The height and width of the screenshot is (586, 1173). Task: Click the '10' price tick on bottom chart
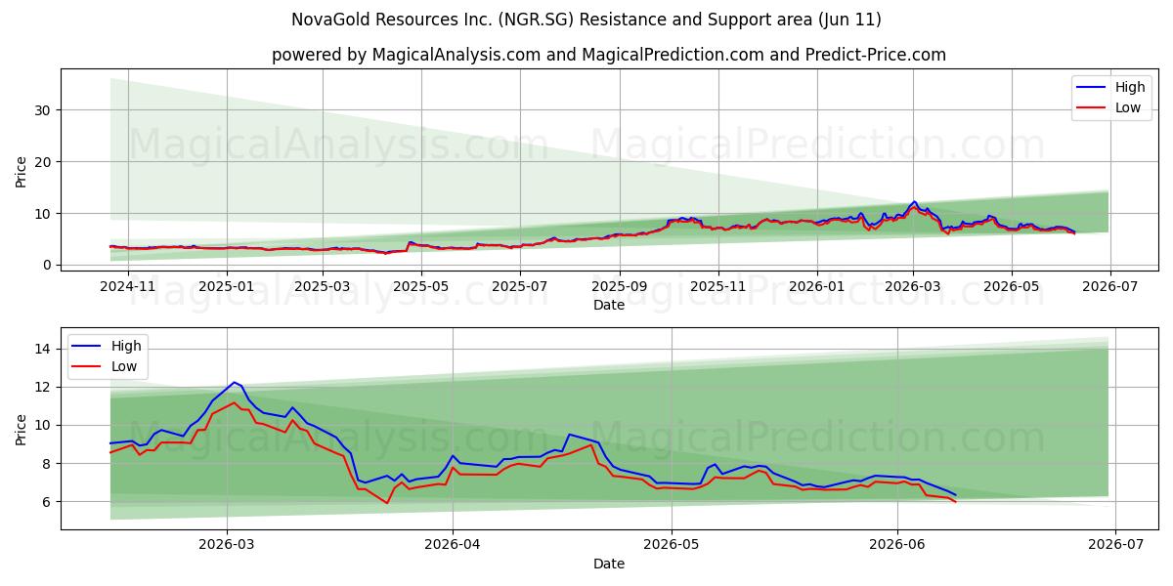43,425
